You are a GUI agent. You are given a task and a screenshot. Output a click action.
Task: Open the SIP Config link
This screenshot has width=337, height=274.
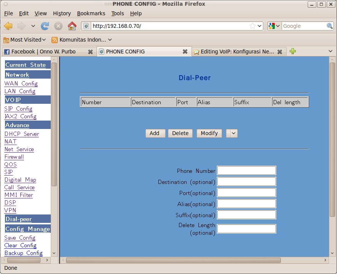click(18, 109)
